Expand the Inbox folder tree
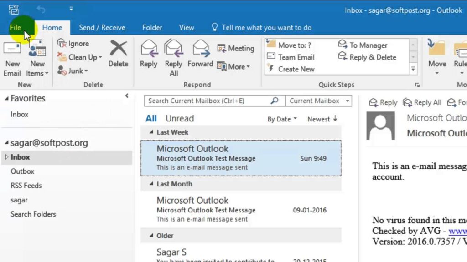 [x=7, y=157]
